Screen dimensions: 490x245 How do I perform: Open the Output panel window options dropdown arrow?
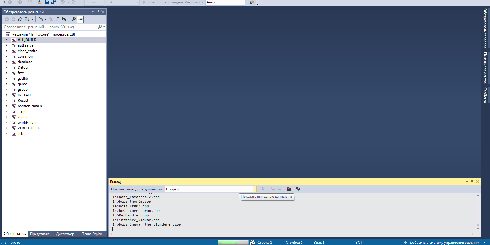(467, 182)
